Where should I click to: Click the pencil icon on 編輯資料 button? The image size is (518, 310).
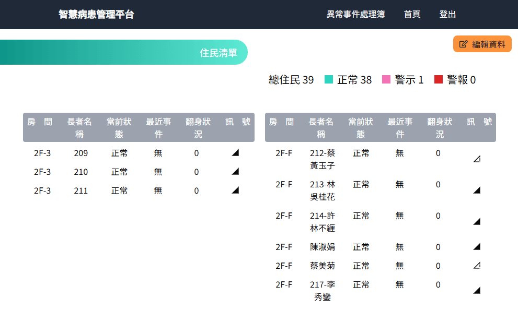462,44
